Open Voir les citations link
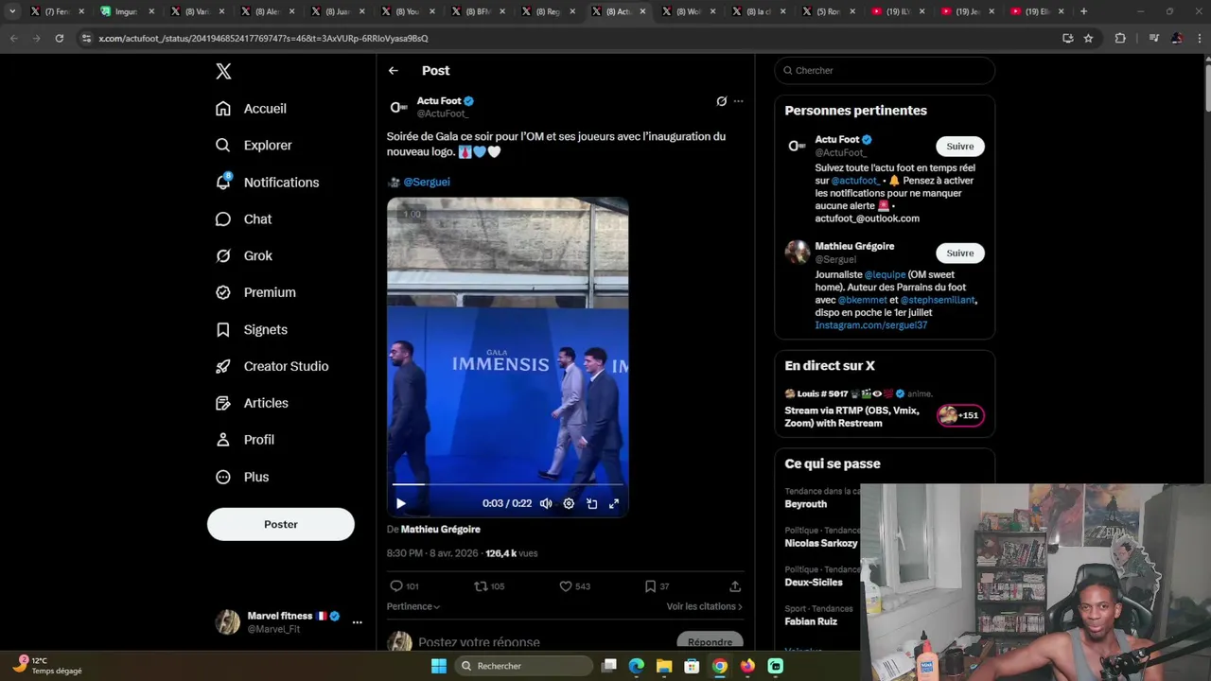Screen dimensions: 1211x681 point(704,606)
